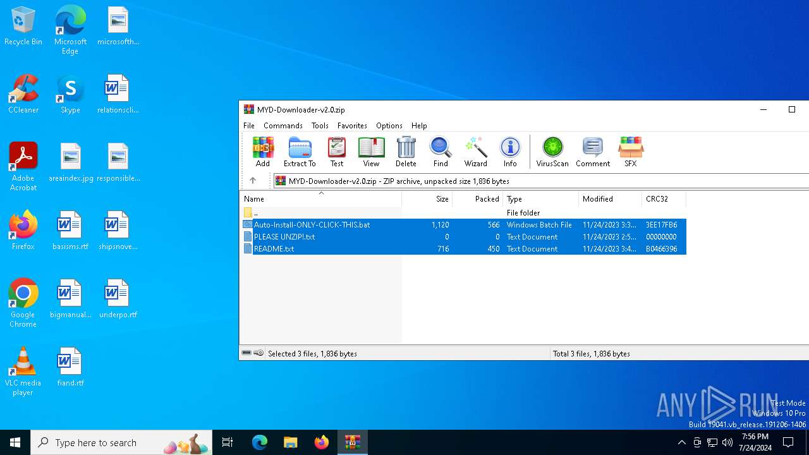Image resolution: width=809 pixels, height=455 pixels.
Task: Open Firefox desktop shortcut
Action: (23, 231)
